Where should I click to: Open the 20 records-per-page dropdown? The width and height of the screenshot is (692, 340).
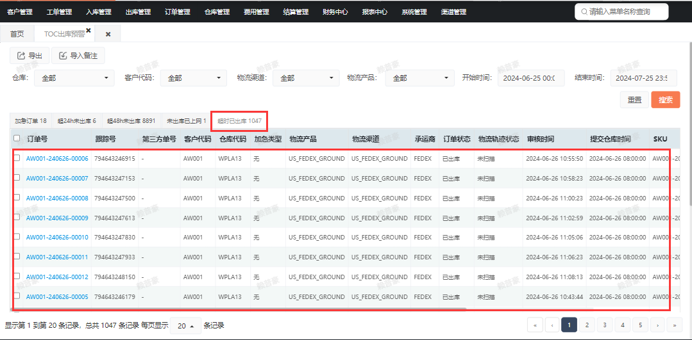(185, 326)
